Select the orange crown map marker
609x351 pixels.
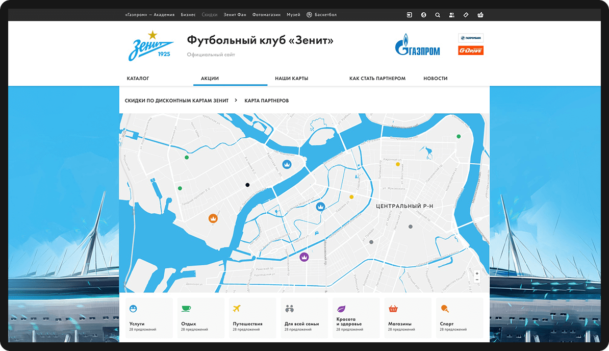[213, 218]
